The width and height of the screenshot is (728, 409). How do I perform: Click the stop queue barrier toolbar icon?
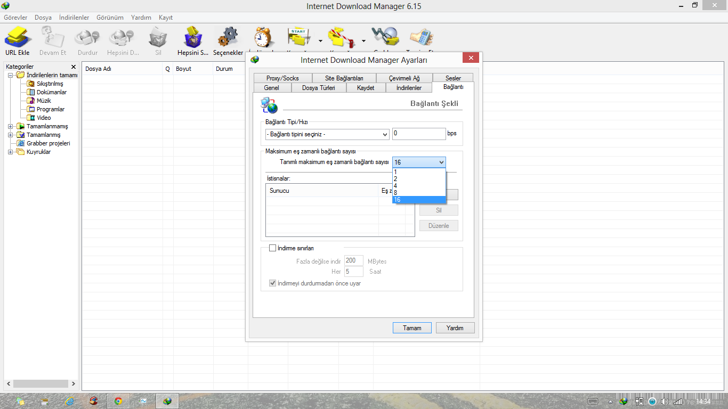point(341,37)
